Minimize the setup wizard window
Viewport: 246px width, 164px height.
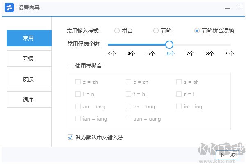click(227, 7)
